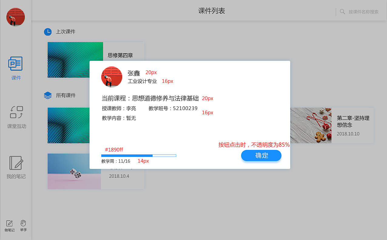387x240 pixels.
Task: Switch to the 所有课件 section header
Action: pos(65,95)
